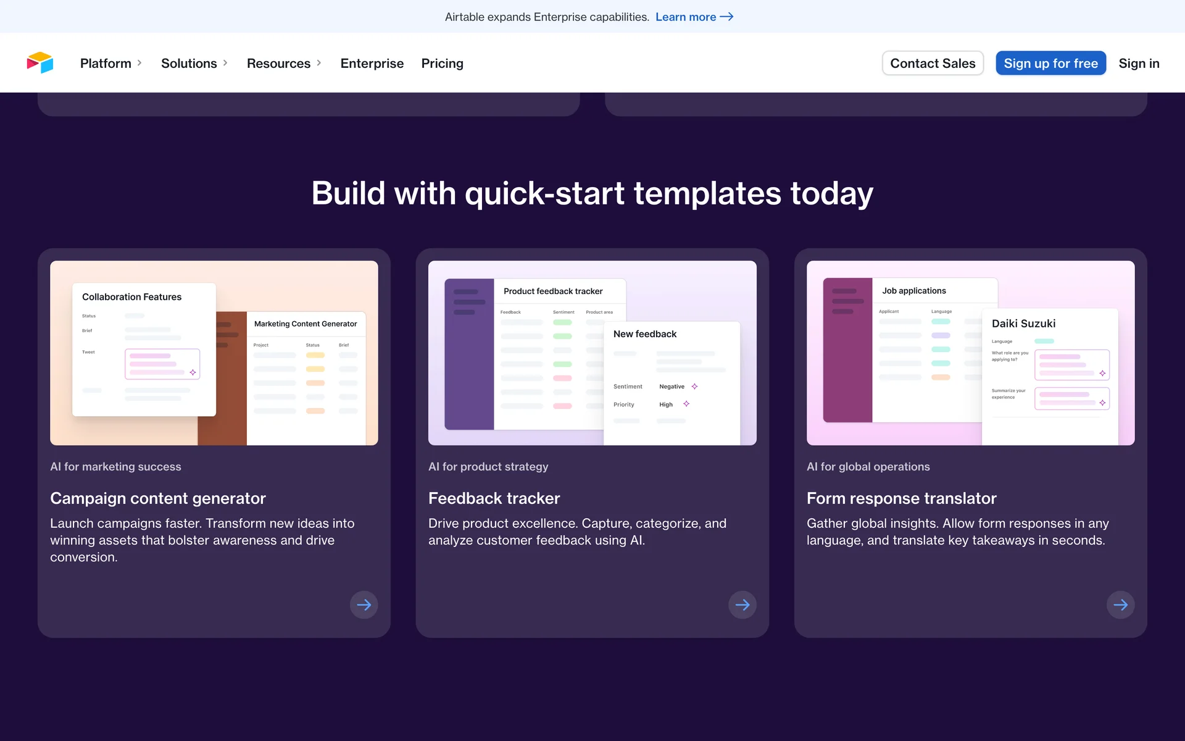Click arrow icon beside Learn more
This screenshot has width=1185, height=741.
pyautogui.click(x=727, y=17)
